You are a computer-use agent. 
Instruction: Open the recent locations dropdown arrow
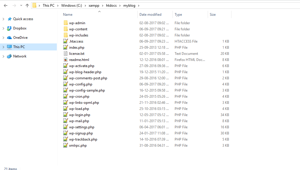(21, 6)
